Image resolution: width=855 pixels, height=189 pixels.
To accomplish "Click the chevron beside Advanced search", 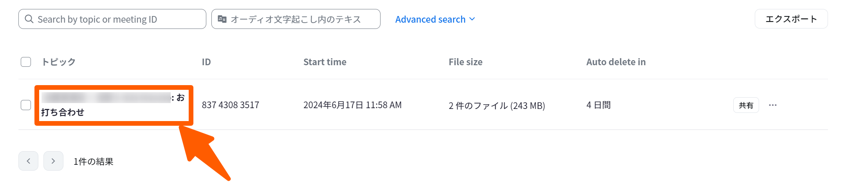I will click(x=472, y=19).
